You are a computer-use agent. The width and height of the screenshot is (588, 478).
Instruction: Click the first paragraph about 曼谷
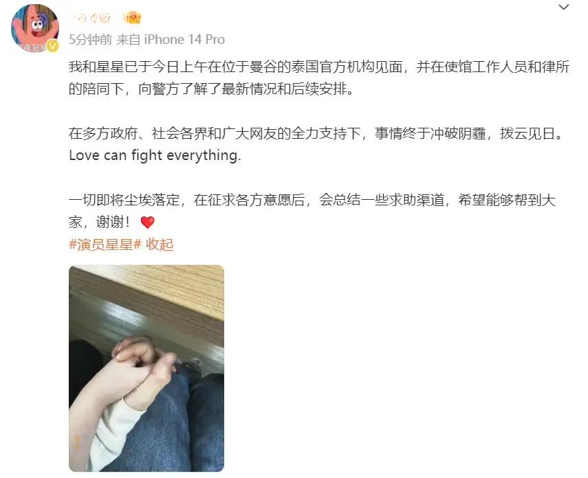coord(319,78)
